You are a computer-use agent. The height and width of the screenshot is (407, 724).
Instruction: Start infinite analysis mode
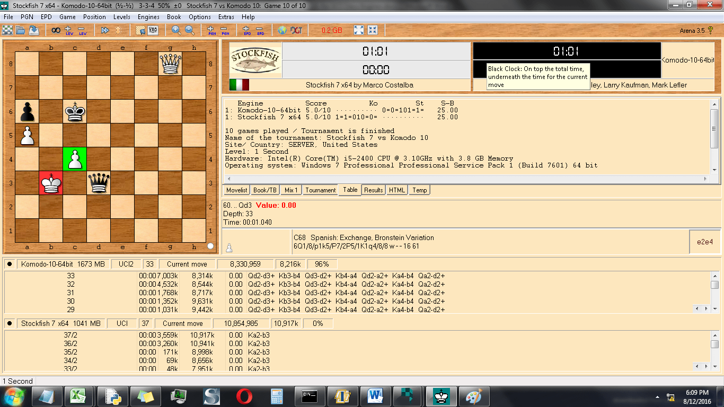(55, 30)
